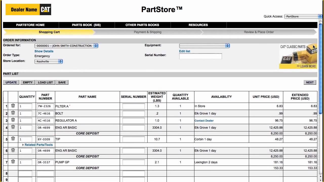324x182 pixels.
Task: Click trash icon for row 6 ENG AR BASIC
Action: pyautogui.click(x=13, y=150)
